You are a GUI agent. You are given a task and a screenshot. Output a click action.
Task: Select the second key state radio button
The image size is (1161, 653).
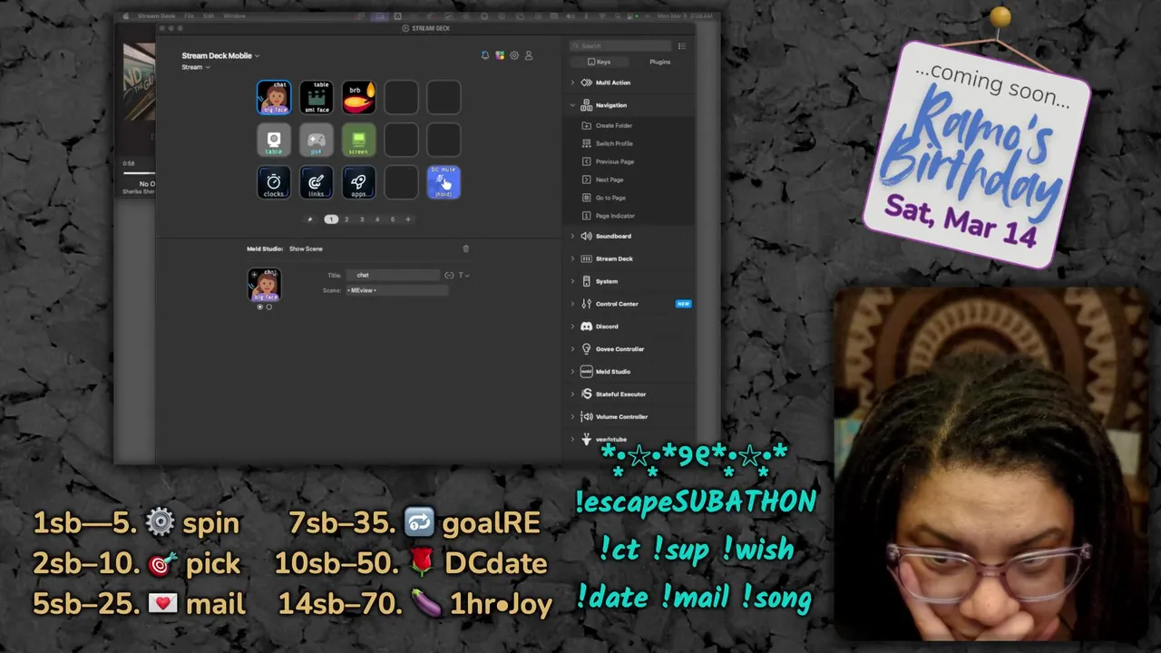click(268, 307)
